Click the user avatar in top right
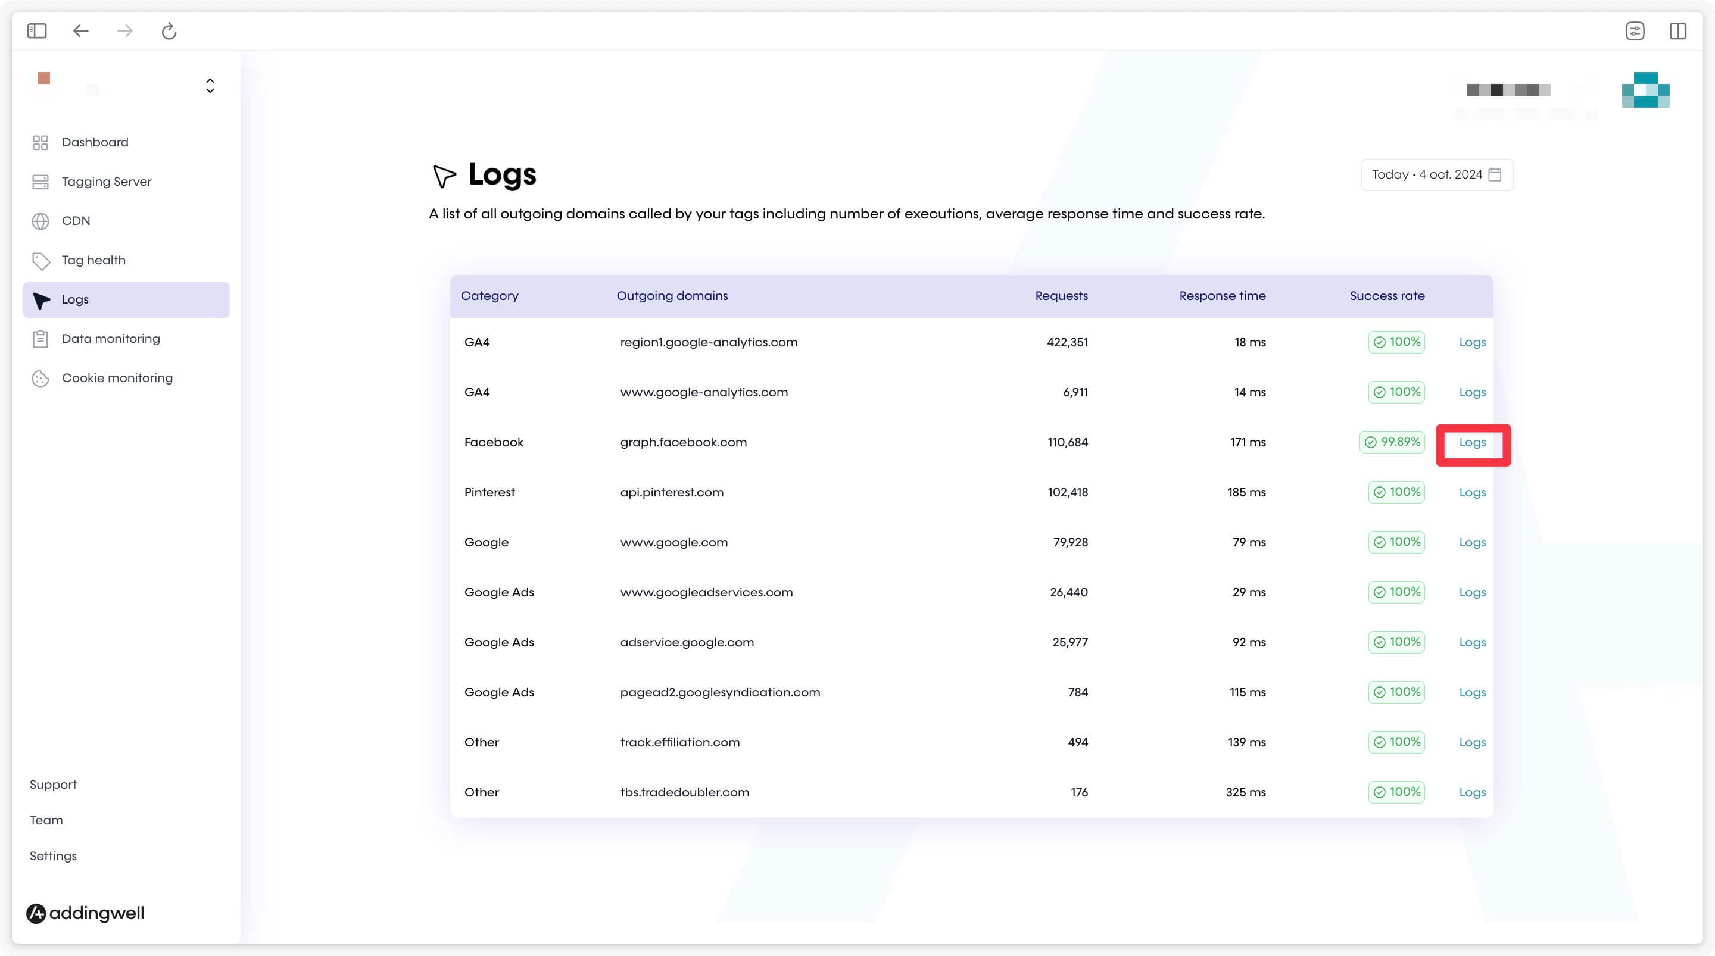The image size is (1715, 956). [1645, 90]
